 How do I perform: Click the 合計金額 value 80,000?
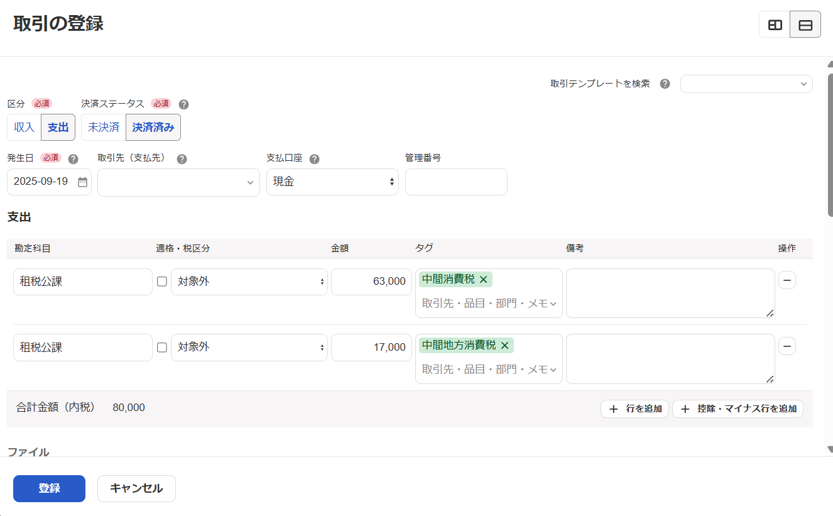tap(129, 407)
